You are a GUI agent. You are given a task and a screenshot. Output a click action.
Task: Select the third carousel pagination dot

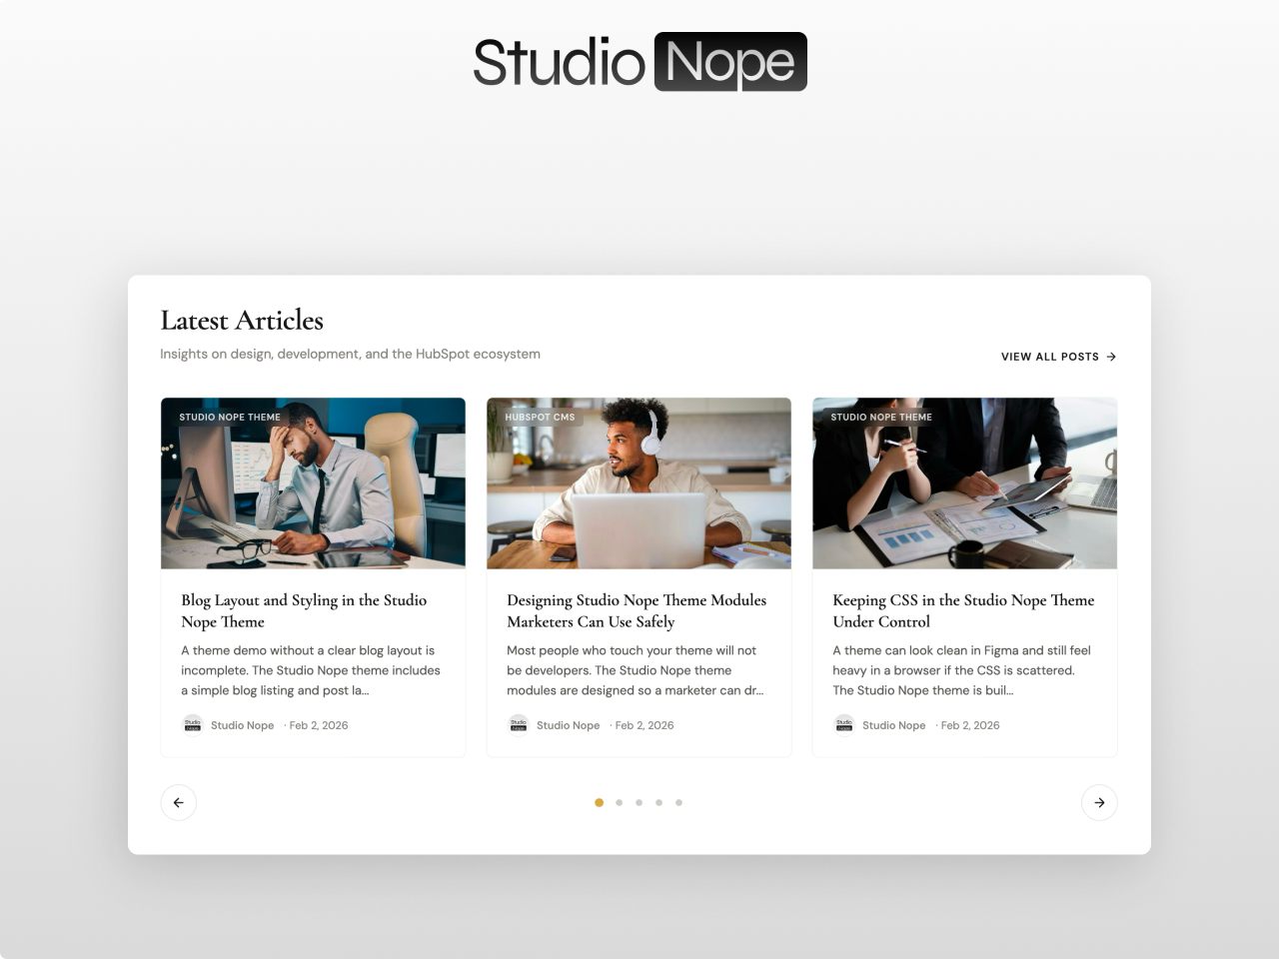(639, 802)
